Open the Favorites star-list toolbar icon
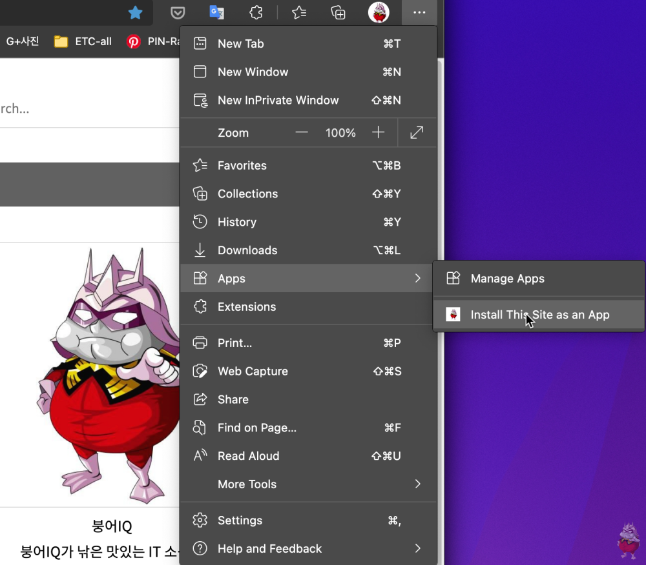The width and height of the screenshot is (646, 565). pyautogui.click(x=298, y=13)
